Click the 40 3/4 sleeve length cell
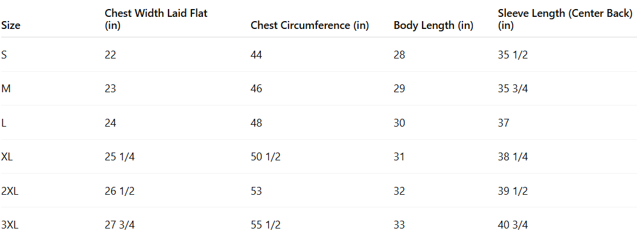Screen dimensions: 637x246 pyautogui.click(x=513, y=225)
